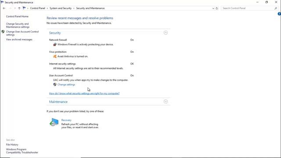Open System and Security breadcrumb
This screenshot has width=281, height=158.
coord(61,8)
